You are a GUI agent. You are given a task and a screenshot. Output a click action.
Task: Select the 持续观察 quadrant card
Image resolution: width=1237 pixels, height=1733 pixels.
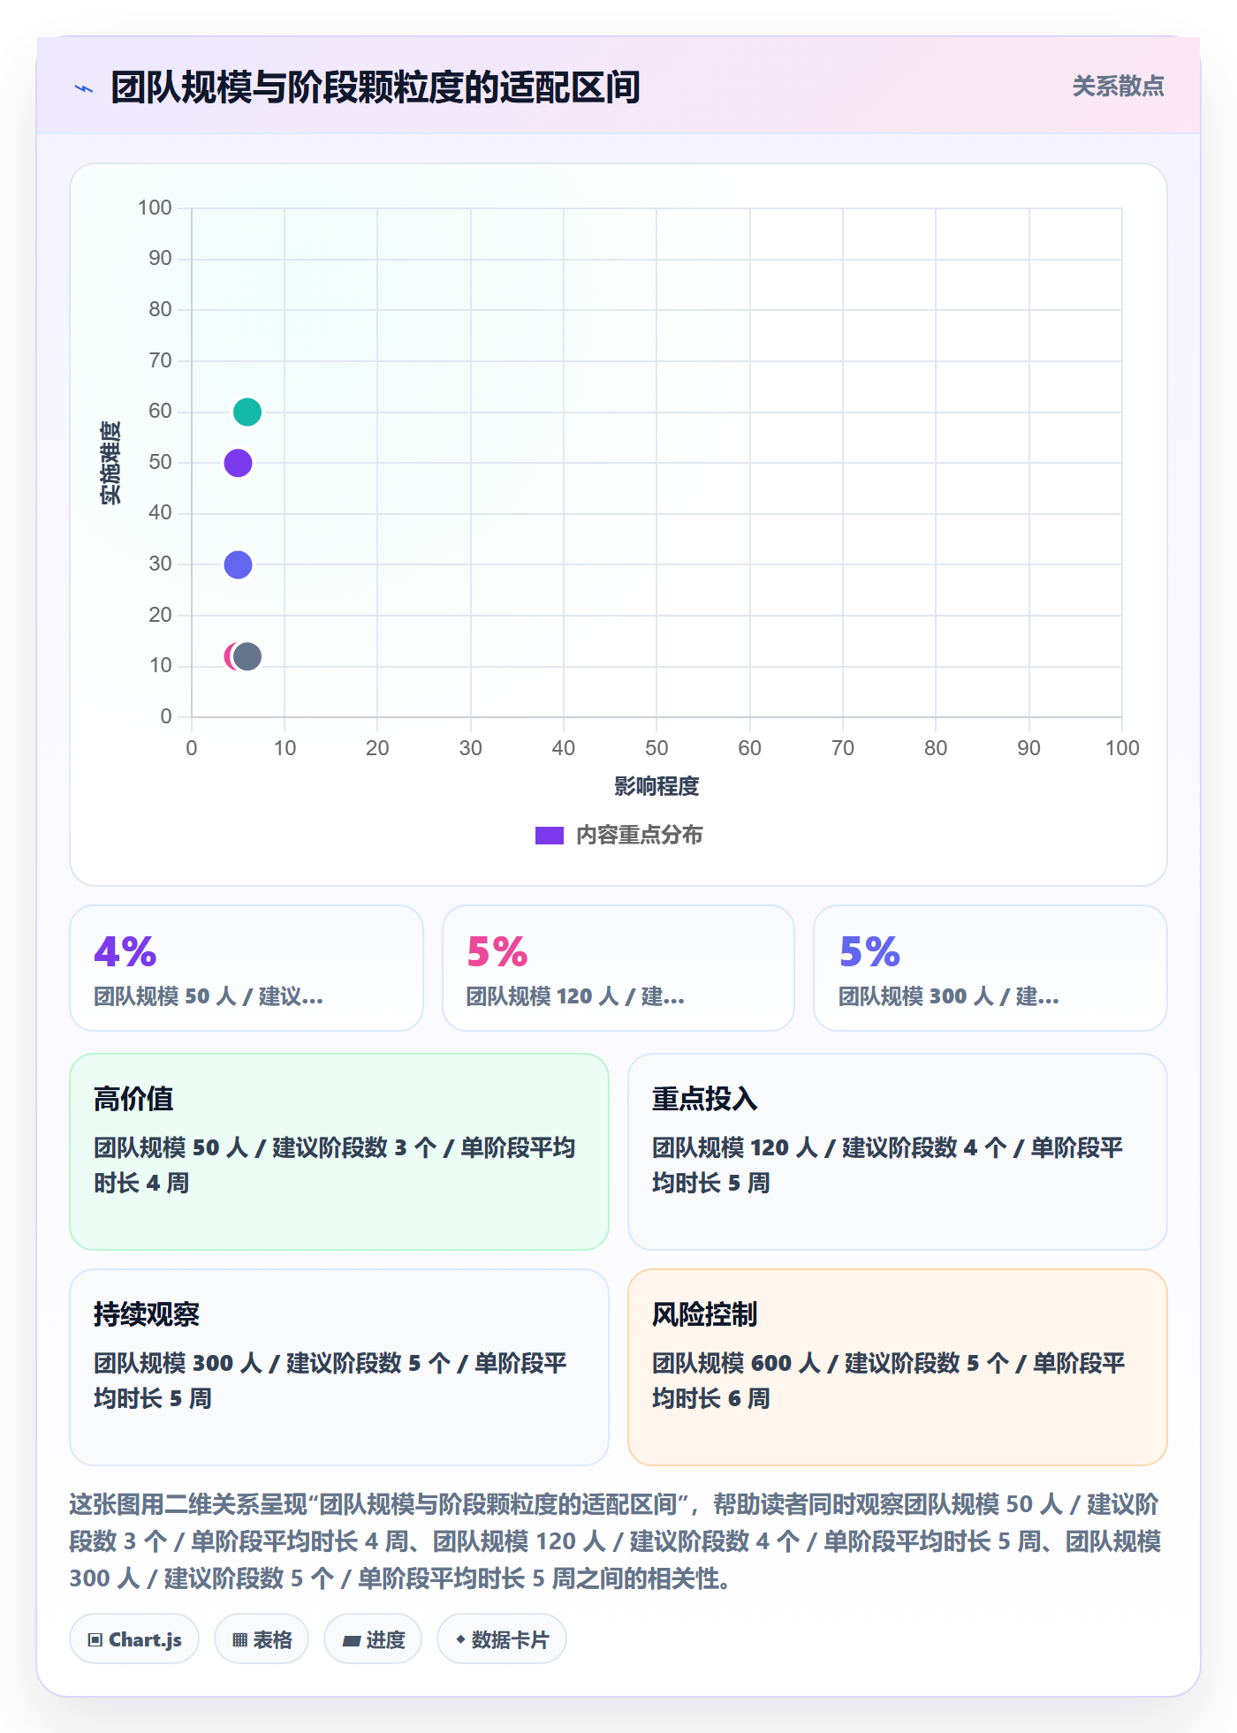(x=339, y=1367)
